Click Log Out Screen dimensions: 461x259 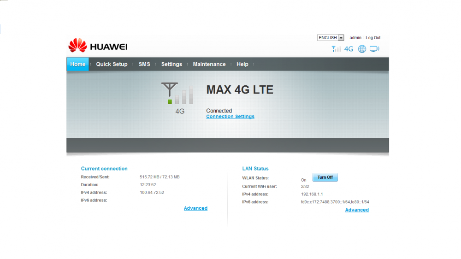pyautogui.click(x=373, y=38)
